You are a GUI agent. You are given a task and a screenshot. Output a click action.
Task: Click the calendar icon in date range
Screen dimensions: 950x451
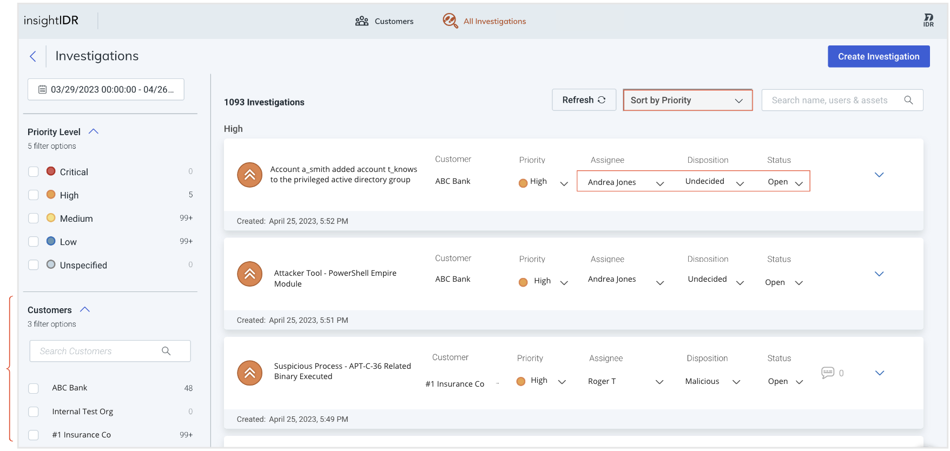pyautogui.click(x=42, y=90)
